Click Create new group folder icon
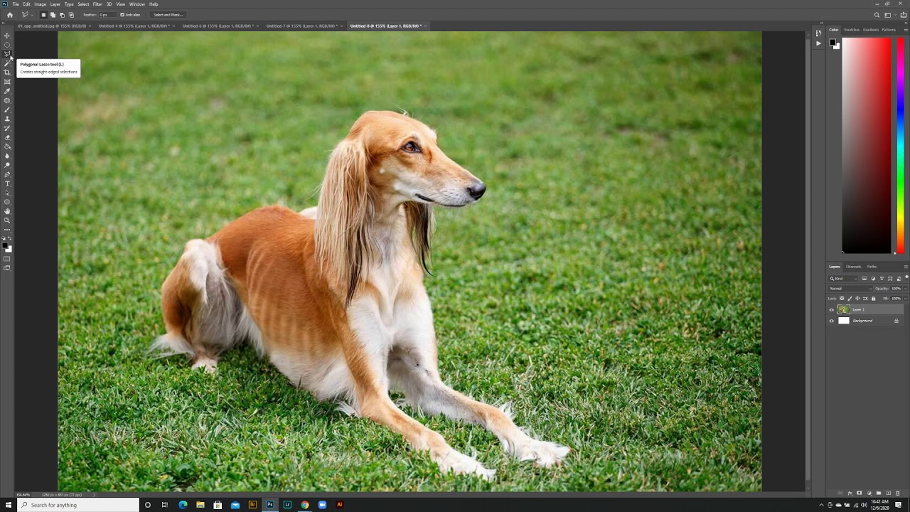Screen dimensions: 910x512 [x=878, y=493]
